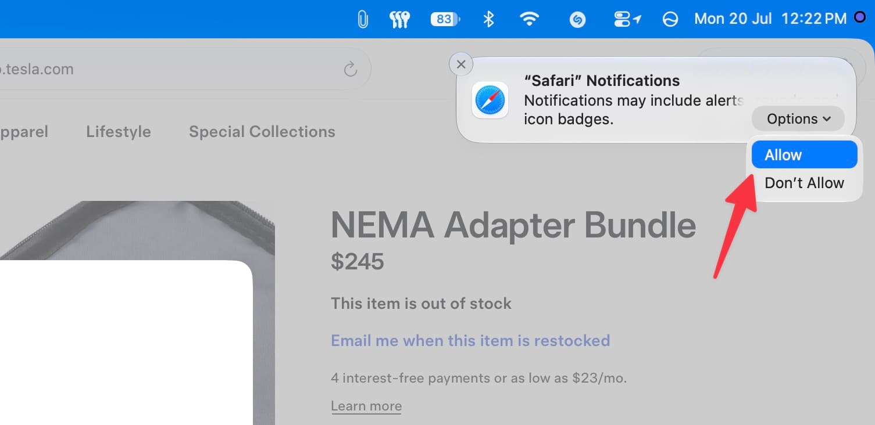
Task: Expand the Options dropdown
Action: coord(798,119)
